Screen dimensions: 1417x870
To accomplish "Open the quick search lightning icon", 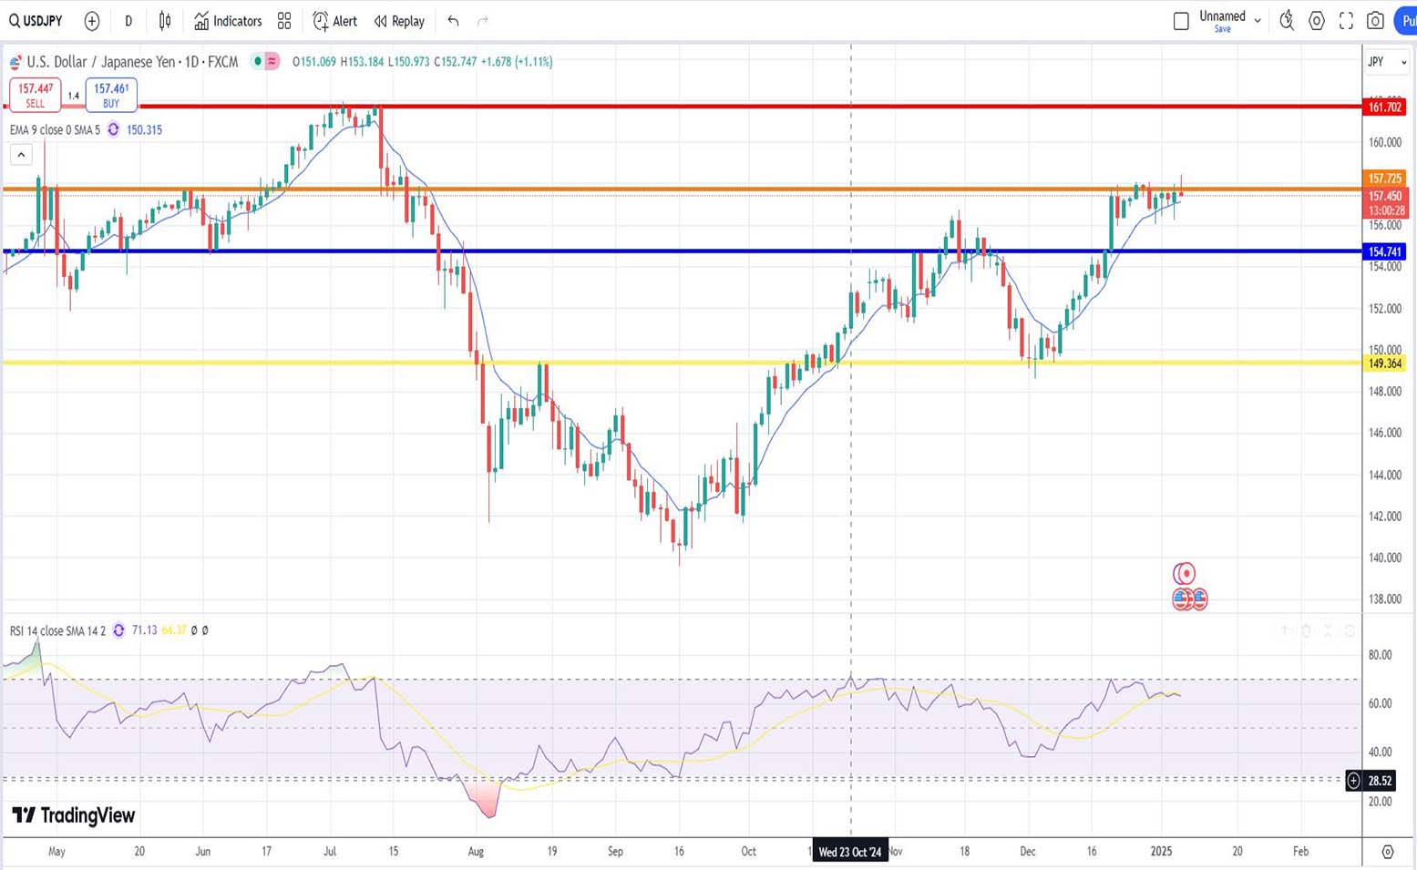I will pyautogui.click(x=1286, y=21).
